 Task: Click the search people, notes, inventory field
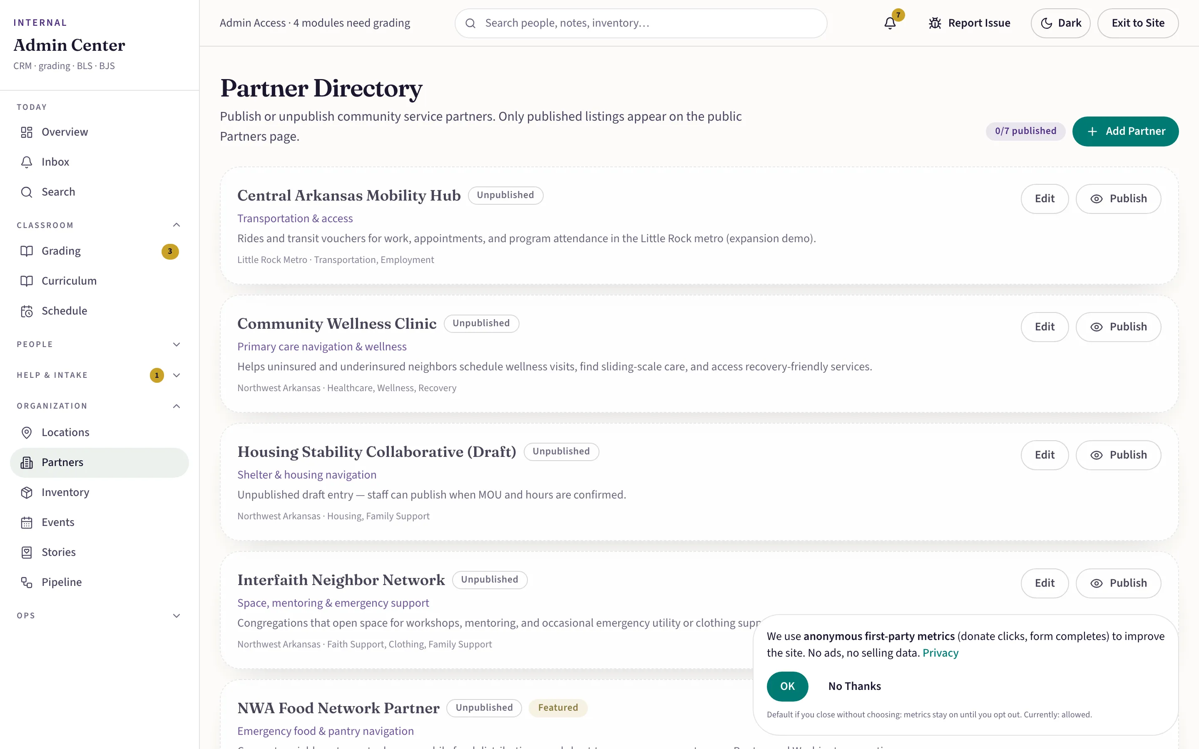coord(641,23)
